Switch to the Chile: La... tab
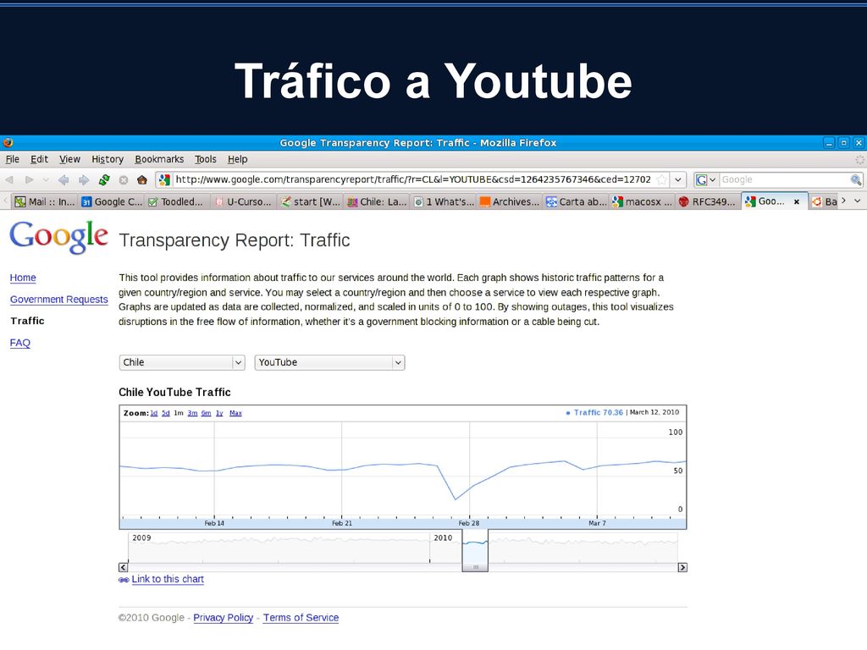 (378, 201)
